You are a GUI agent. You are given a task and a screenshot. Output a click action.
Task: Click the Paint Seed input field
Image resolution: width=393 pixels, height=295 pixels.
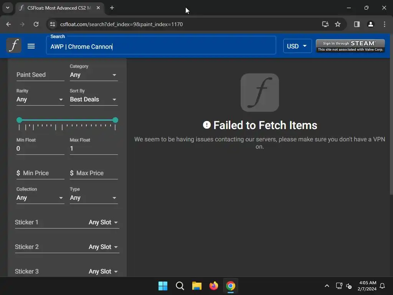(x=40, y=75)
